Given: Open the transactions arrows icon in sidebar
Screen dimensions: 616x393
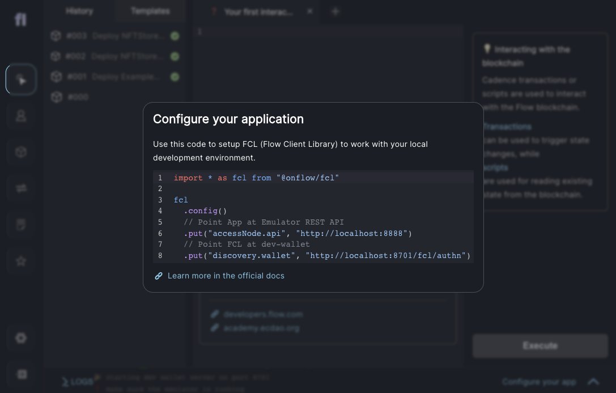Looking at the screenshot, I should 21,188.
